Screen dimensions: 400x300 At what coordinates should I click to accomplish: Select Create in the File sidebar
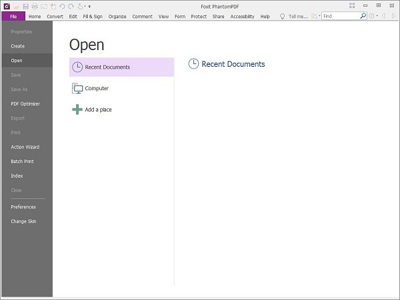pyautogui.click(x=27, y=46)
